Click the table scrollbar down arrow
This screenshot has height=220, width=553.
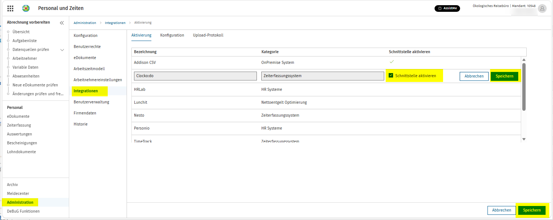point(524,139)
